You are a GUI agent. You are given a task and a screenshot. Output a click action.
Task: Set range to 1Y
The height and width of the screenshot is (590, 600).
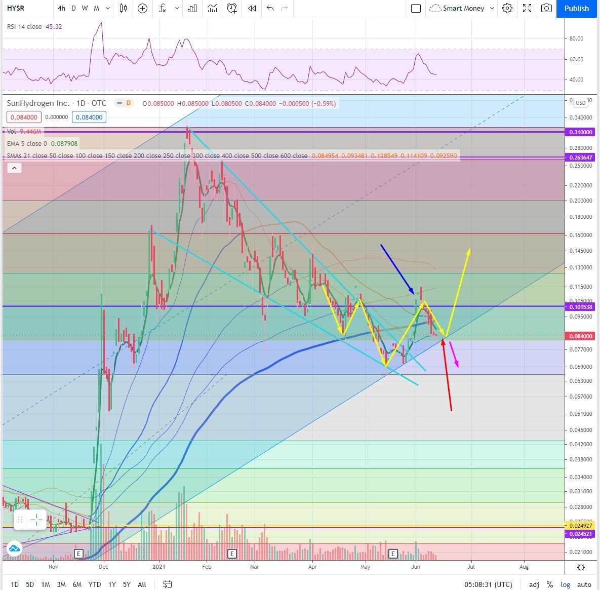tap(112, 584)
